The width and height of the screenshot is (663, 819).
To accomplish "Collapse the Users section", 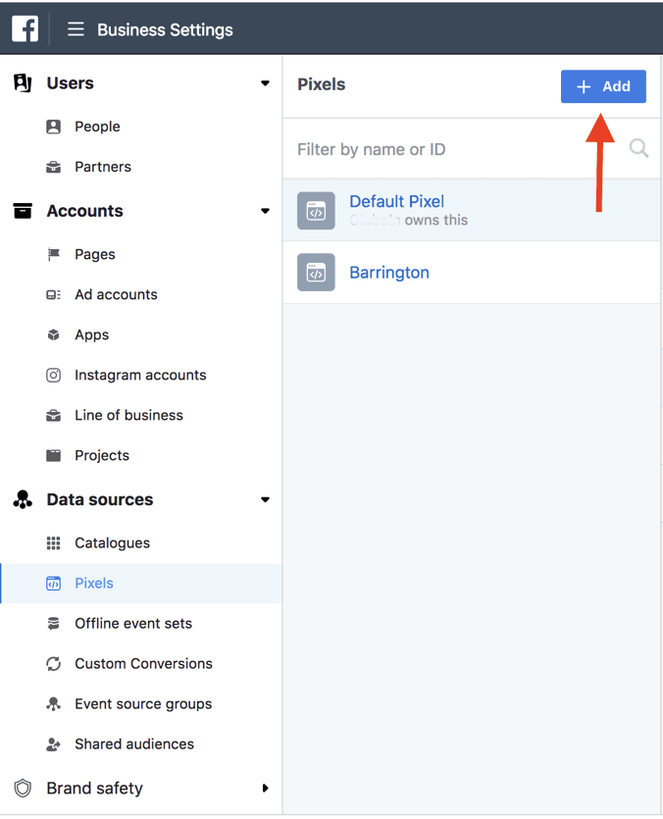I will click(264, 83).
